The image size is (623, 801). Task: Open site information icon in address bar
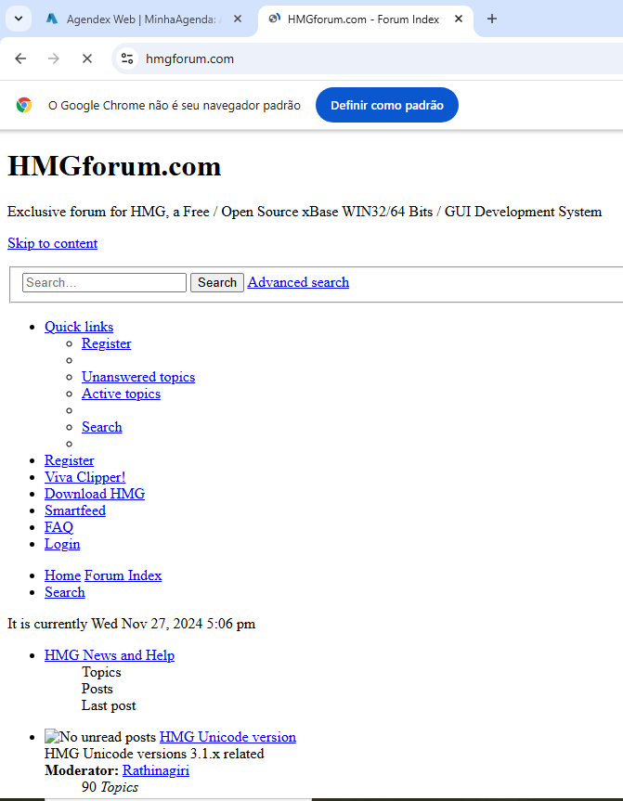(127, 58)
